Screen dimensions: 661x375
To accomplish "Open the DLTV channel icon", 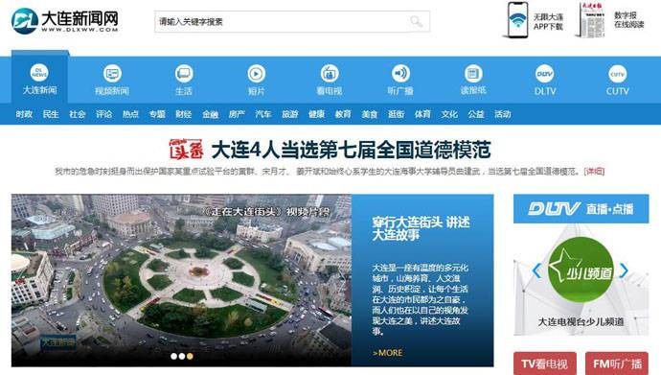I will [x=545, y=74].
